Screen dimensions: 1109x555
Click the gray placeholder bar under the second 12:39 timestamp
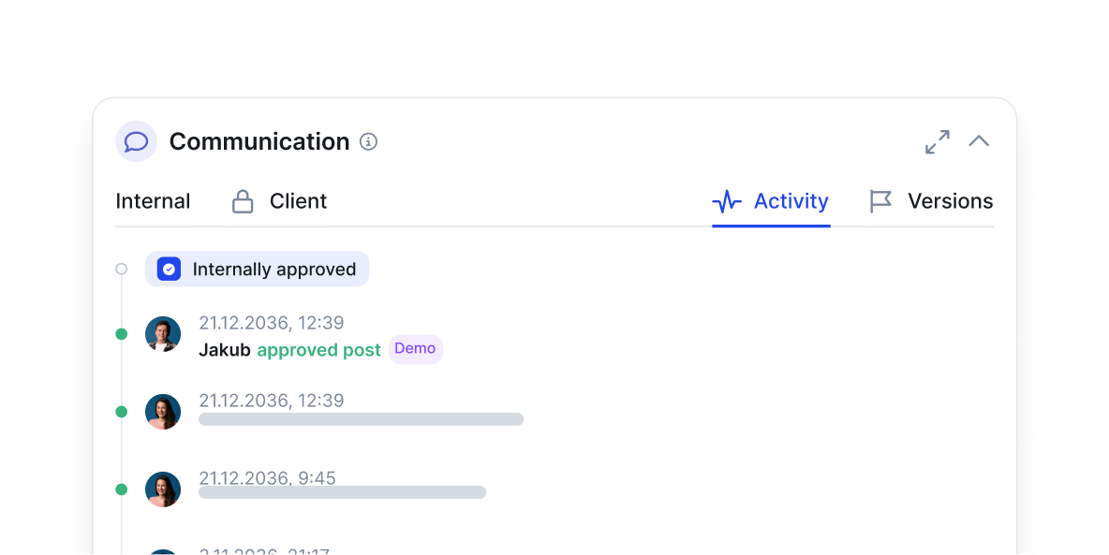coord(361,419)
